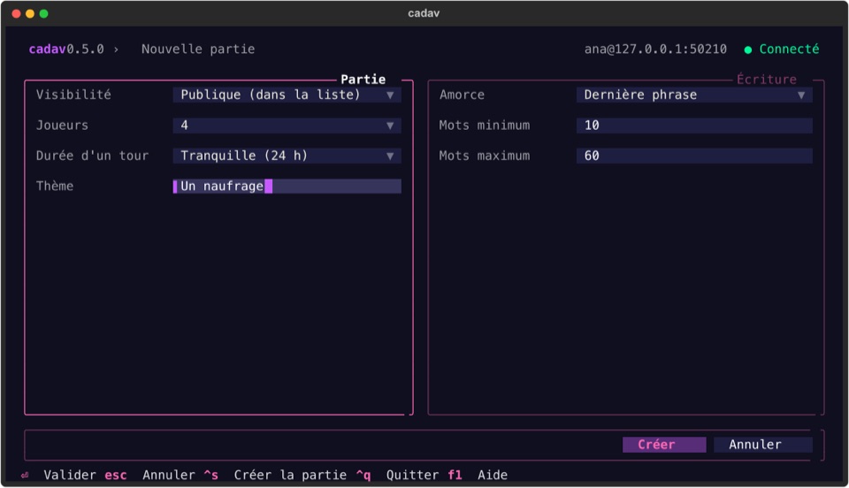Select the Partie panel title
Screen dimensions: 849x488
[x=363, y=80]
